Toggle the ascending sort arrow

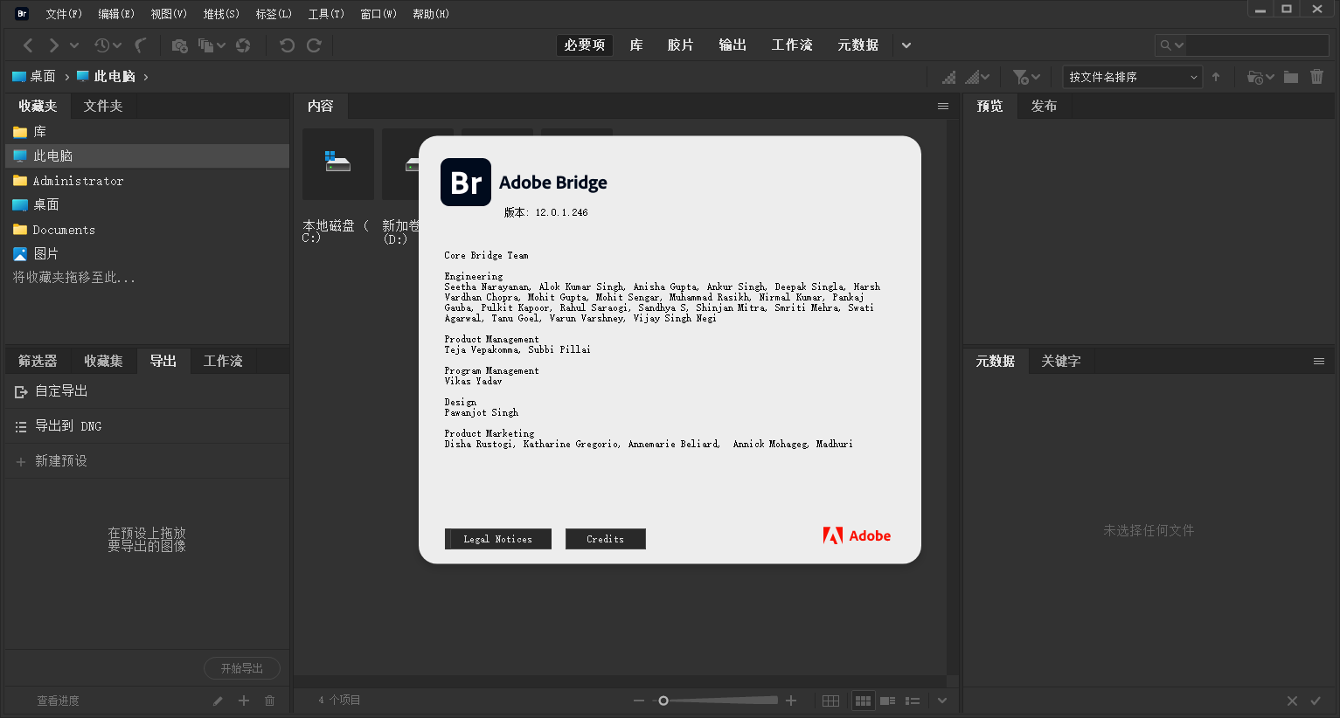click(1217, 77)
